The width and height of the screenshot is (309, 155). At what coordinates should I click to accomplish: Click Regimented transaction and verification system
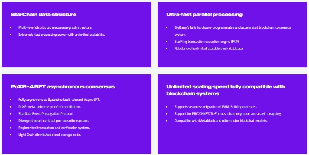54,128
